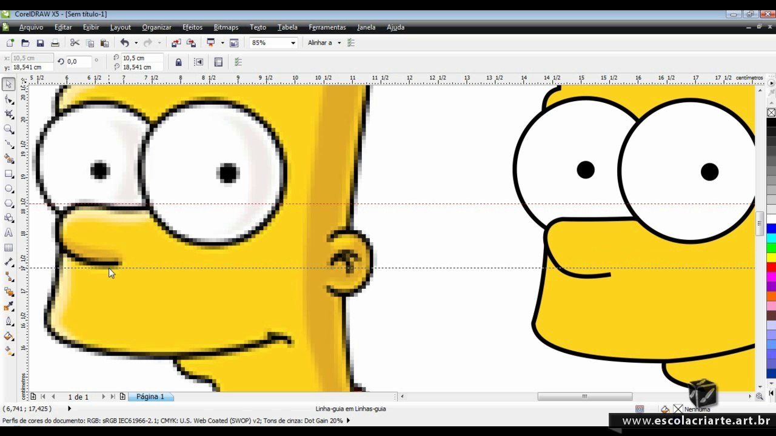Copy the selection
Screen dimensions: 776x436
point(90,43)
